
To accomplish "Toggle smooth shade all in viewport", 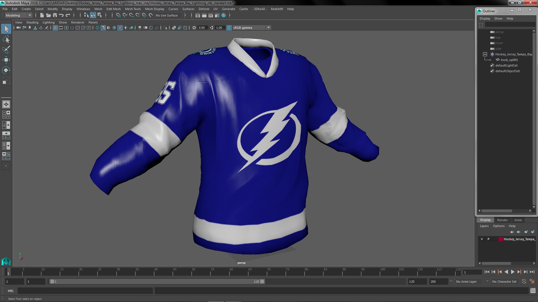I will tap(103, 28).
